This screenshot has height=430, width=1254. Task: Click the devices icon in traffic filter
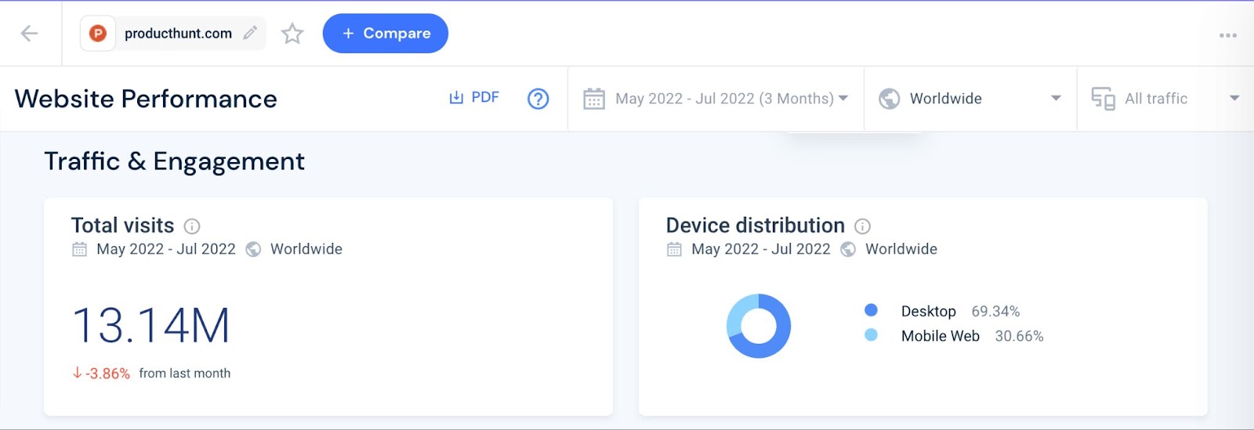click(x=1104, y=99)
